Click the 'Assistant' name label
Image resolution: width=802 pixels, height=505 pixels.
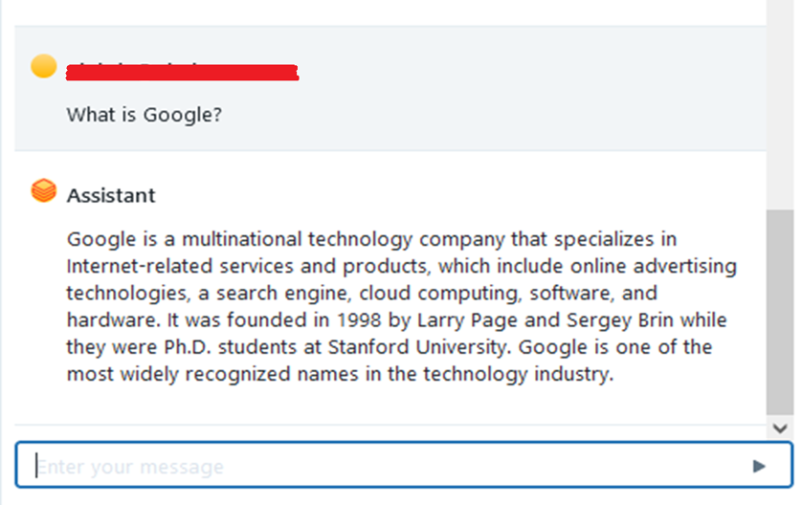(111, 195)
